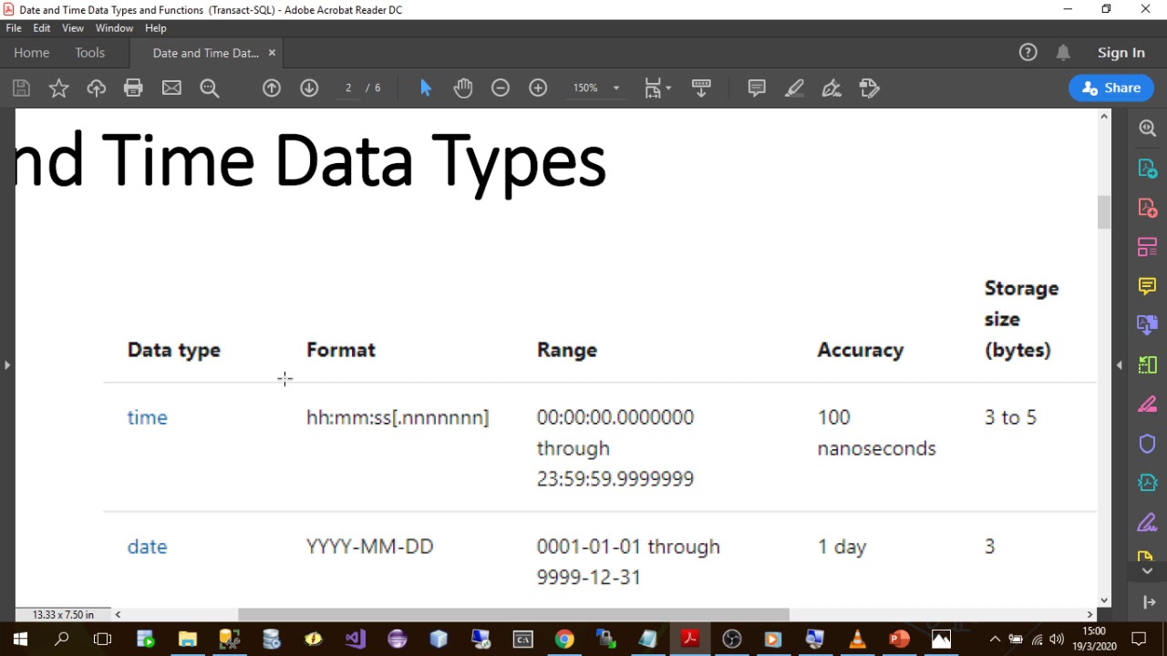Screen dimensions: 1167x656
Task: Click the scroll up arrow
Action: pos(1104,117)
